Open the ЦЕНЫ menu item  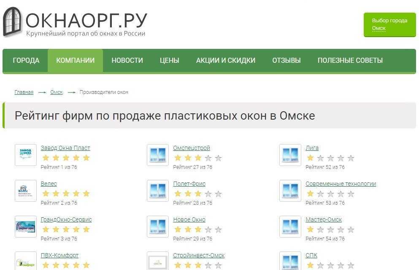point(170,61)
